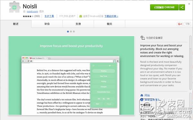The height and width of the screenshot is (120, 193).
Task: Switch to the 评价 reviews tab
Action: (x=47, y=24)
